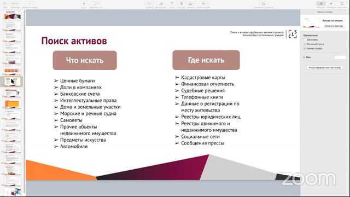Toggle the Номер слайда (Slide number) checkbox
Screen dimensions: 350x197
coord(305,48)
